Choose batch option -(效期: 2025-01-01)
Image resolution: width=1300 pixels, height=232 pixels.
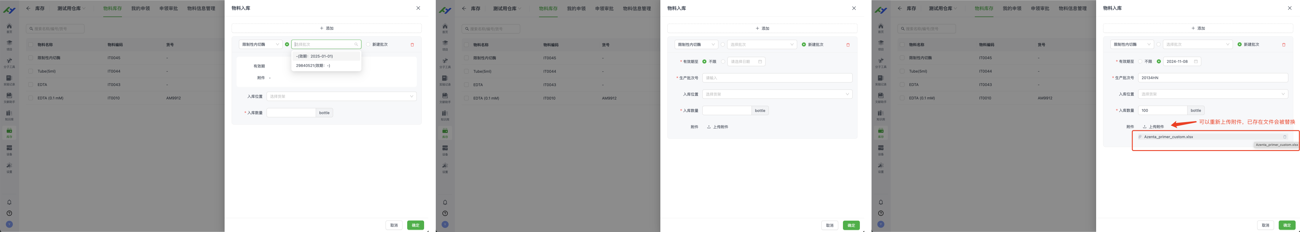tap(326, 57)
